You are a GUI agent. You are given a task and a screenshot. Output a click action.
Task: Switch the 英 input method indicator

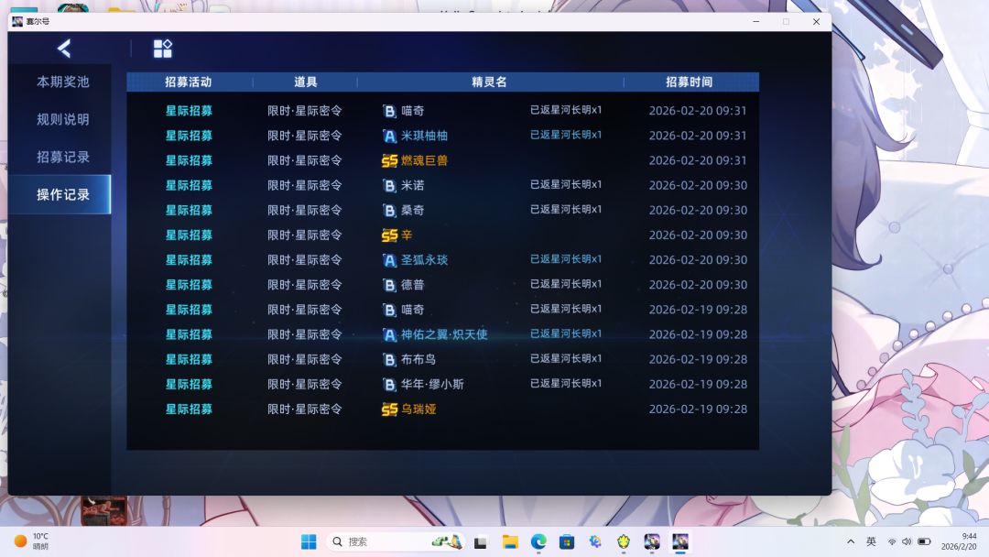point(871,541)
